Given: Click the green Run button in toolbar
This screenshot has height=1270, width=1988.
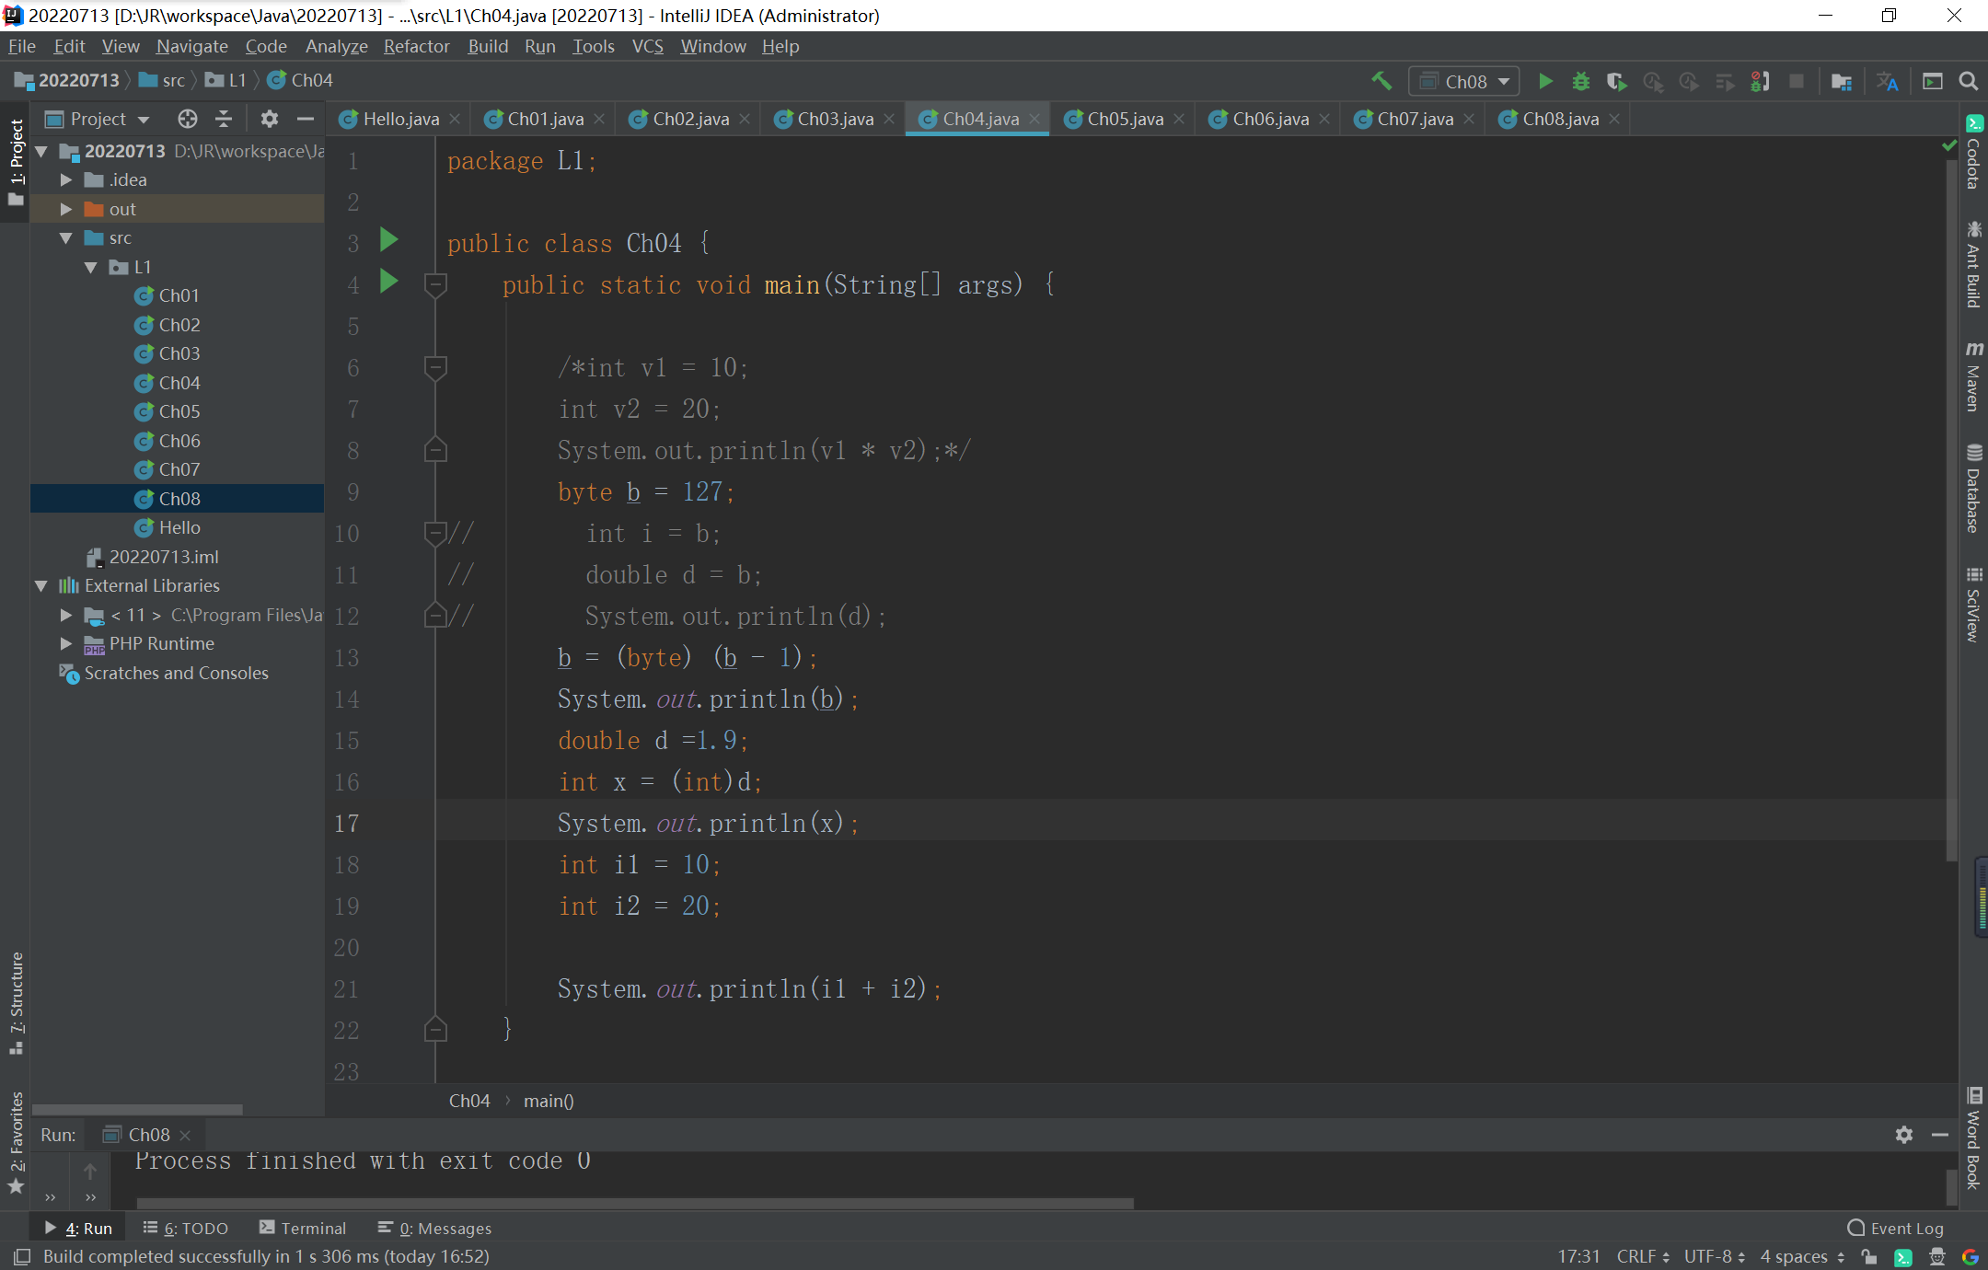Looking at the screenshot, I should pyautogui.click(x=1545, y=82).
